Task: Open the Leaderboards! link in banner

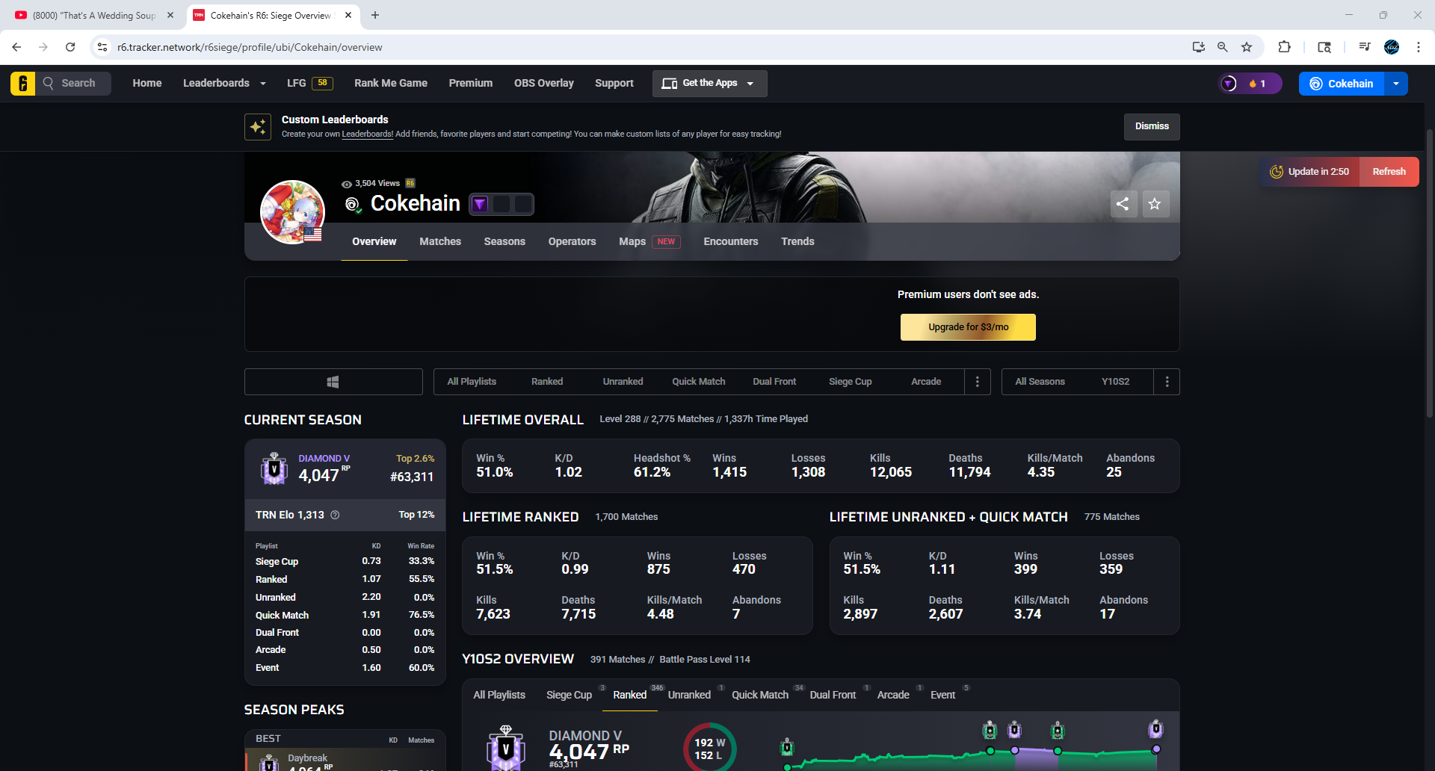Action: (368, 134)
